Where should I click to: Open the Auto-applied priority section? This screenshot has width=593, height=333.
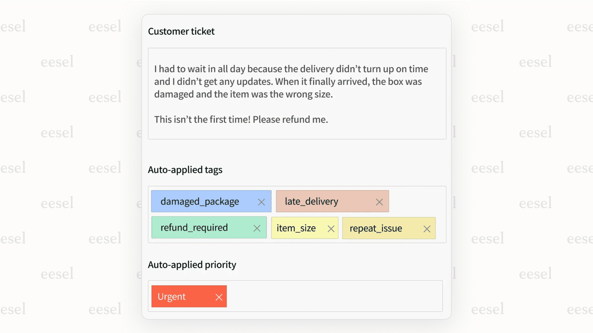[x=192, y=265]
